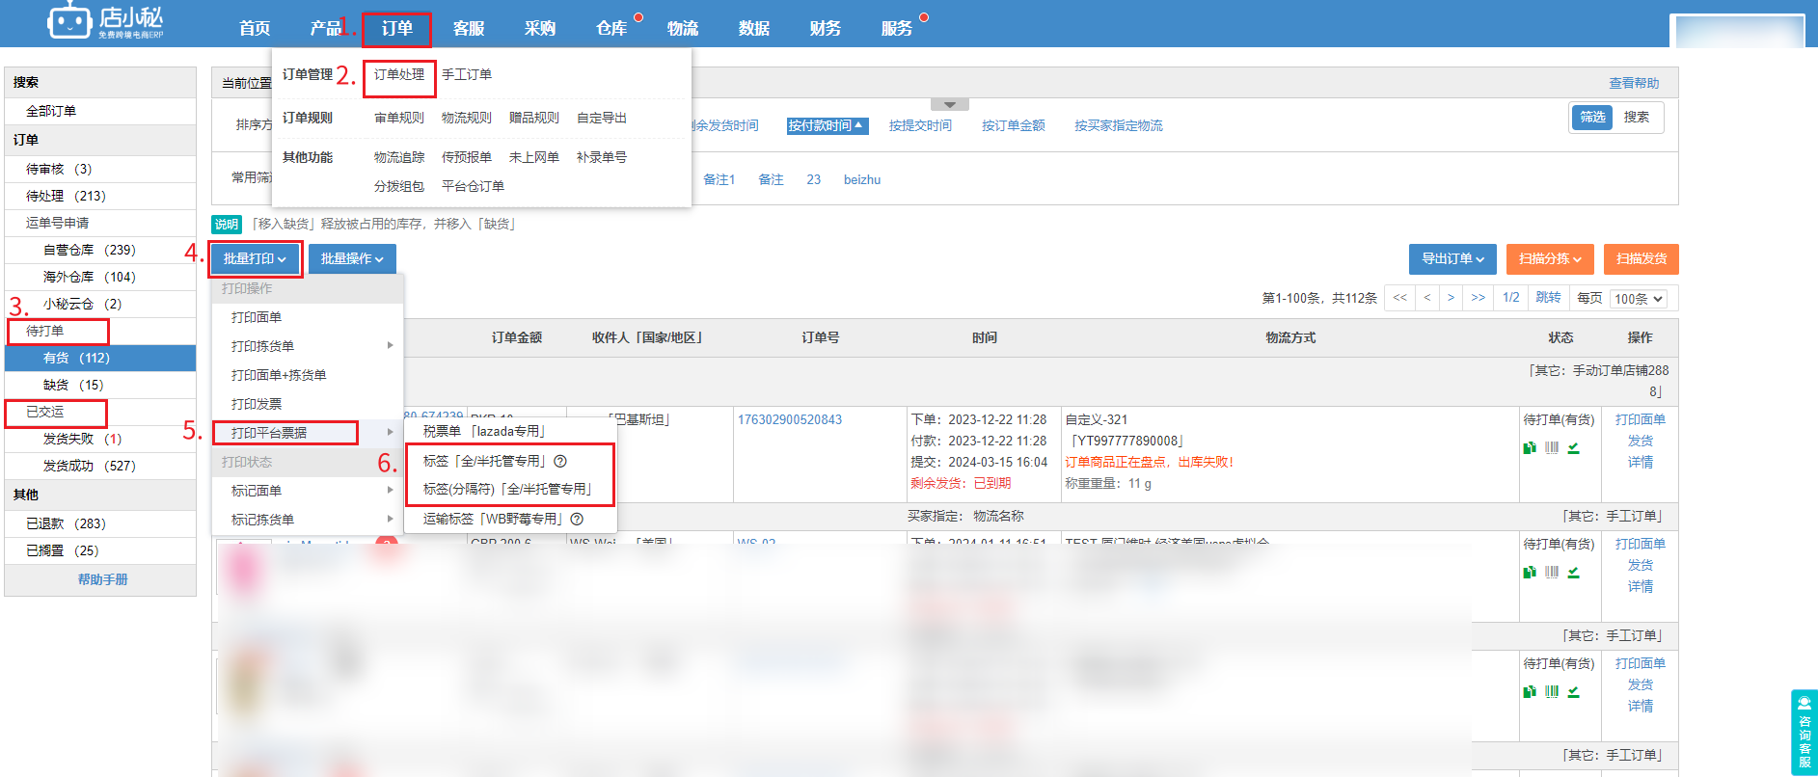
Task: Select 缺货 (15) in sidebar
Action: [100, 385]
